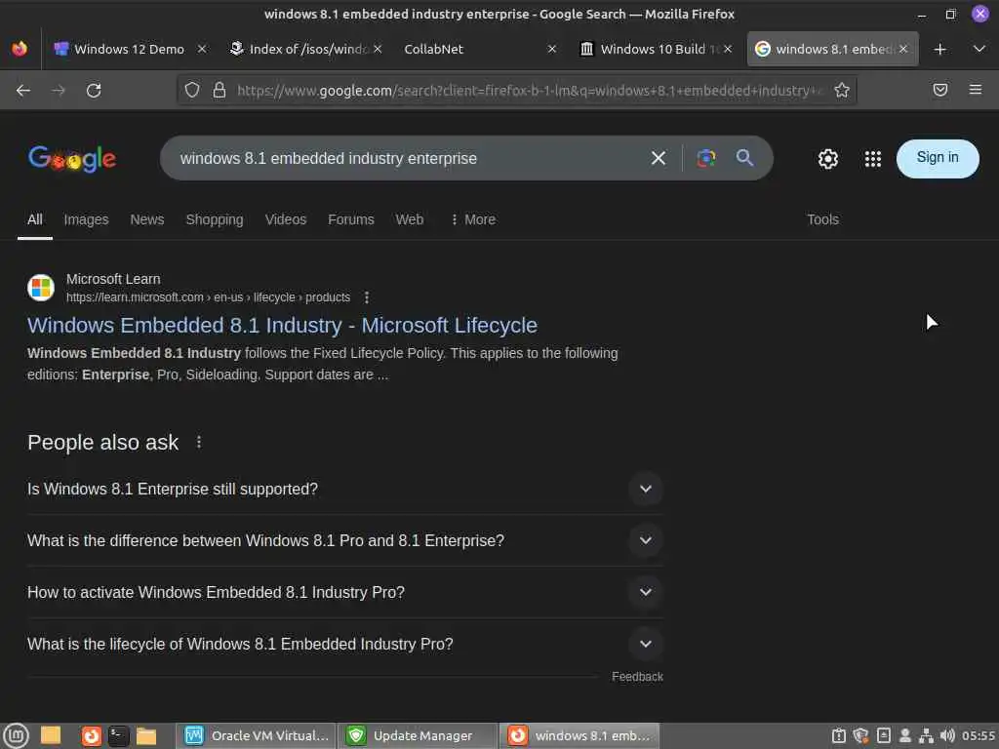This screenshot has width=999, height=749.
Task: Open the user account tray icon
Action: tap(904, 735)
